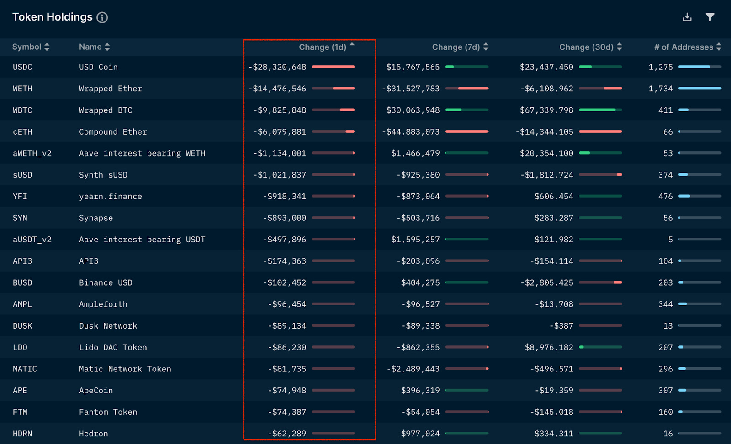This screenshot has width=731, height=444.
Task: Click the Ampleforth name
Action: tap(103, 304)
